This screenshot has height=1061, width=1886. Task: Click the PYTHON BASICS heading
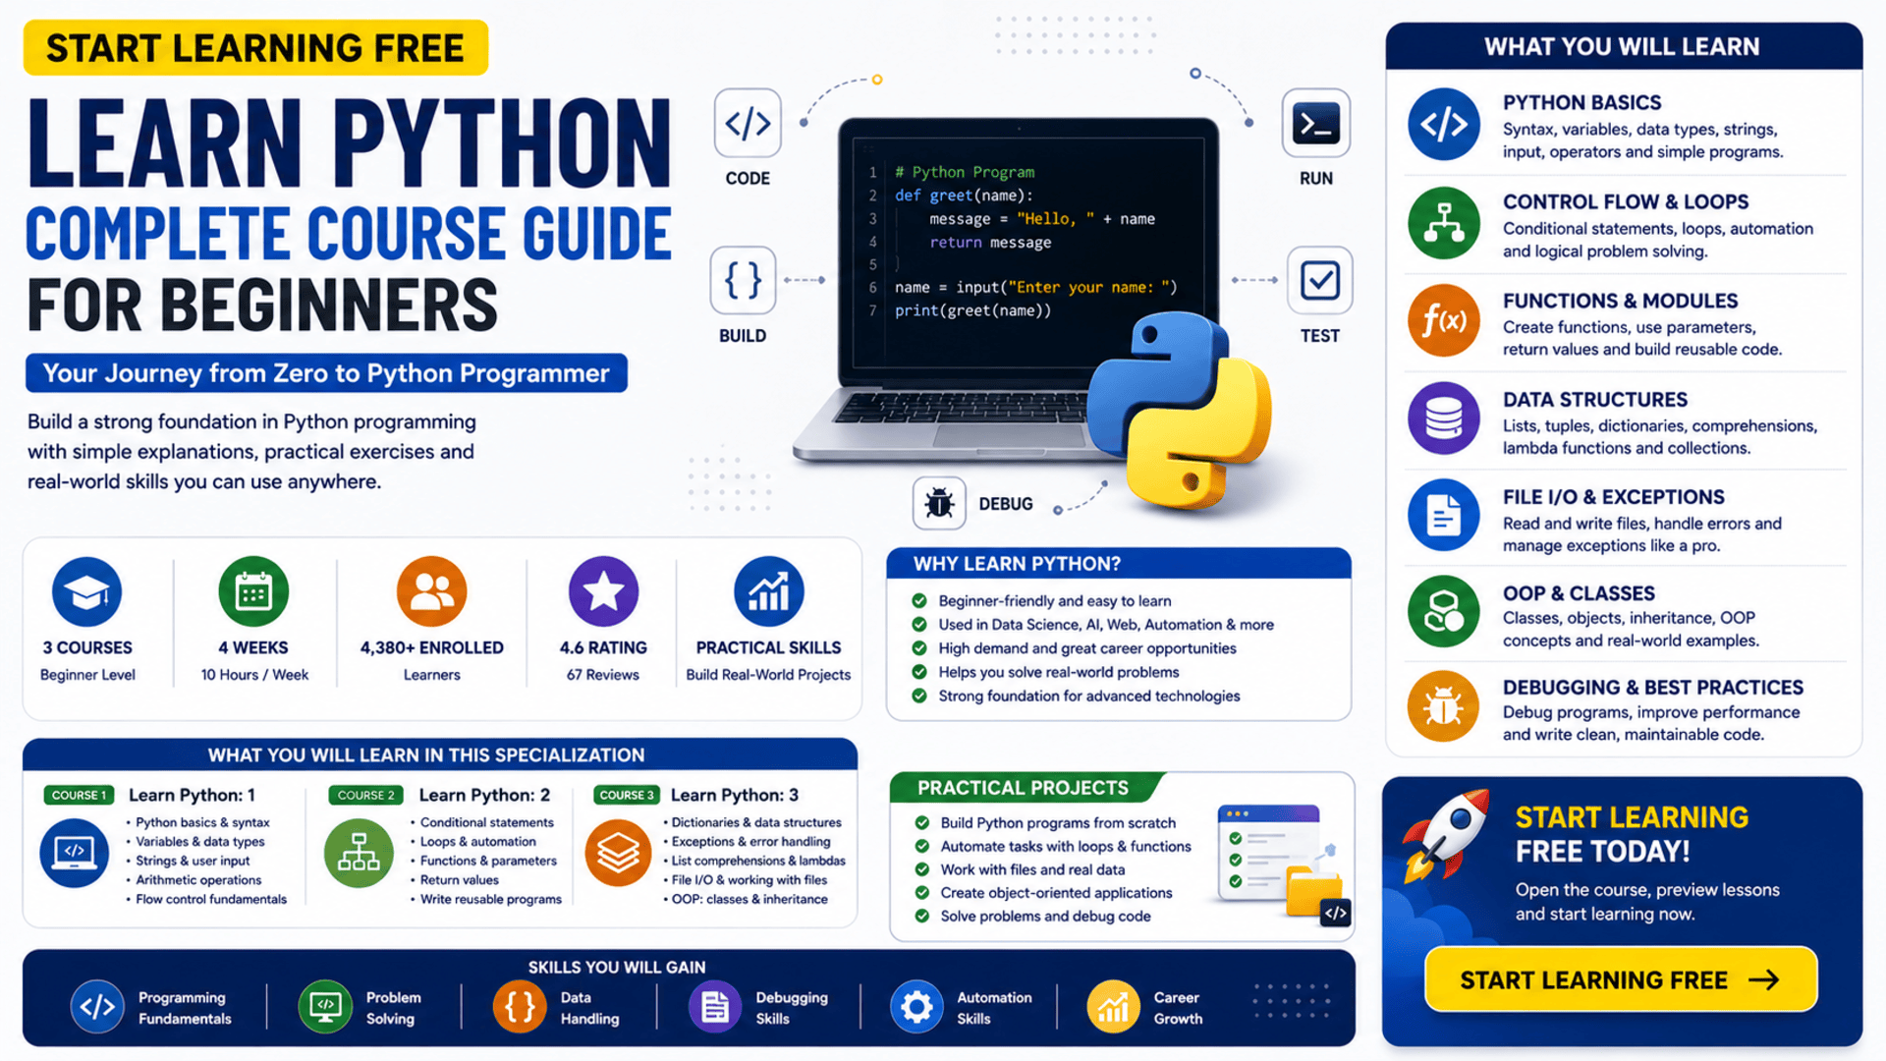point(1581,102)
